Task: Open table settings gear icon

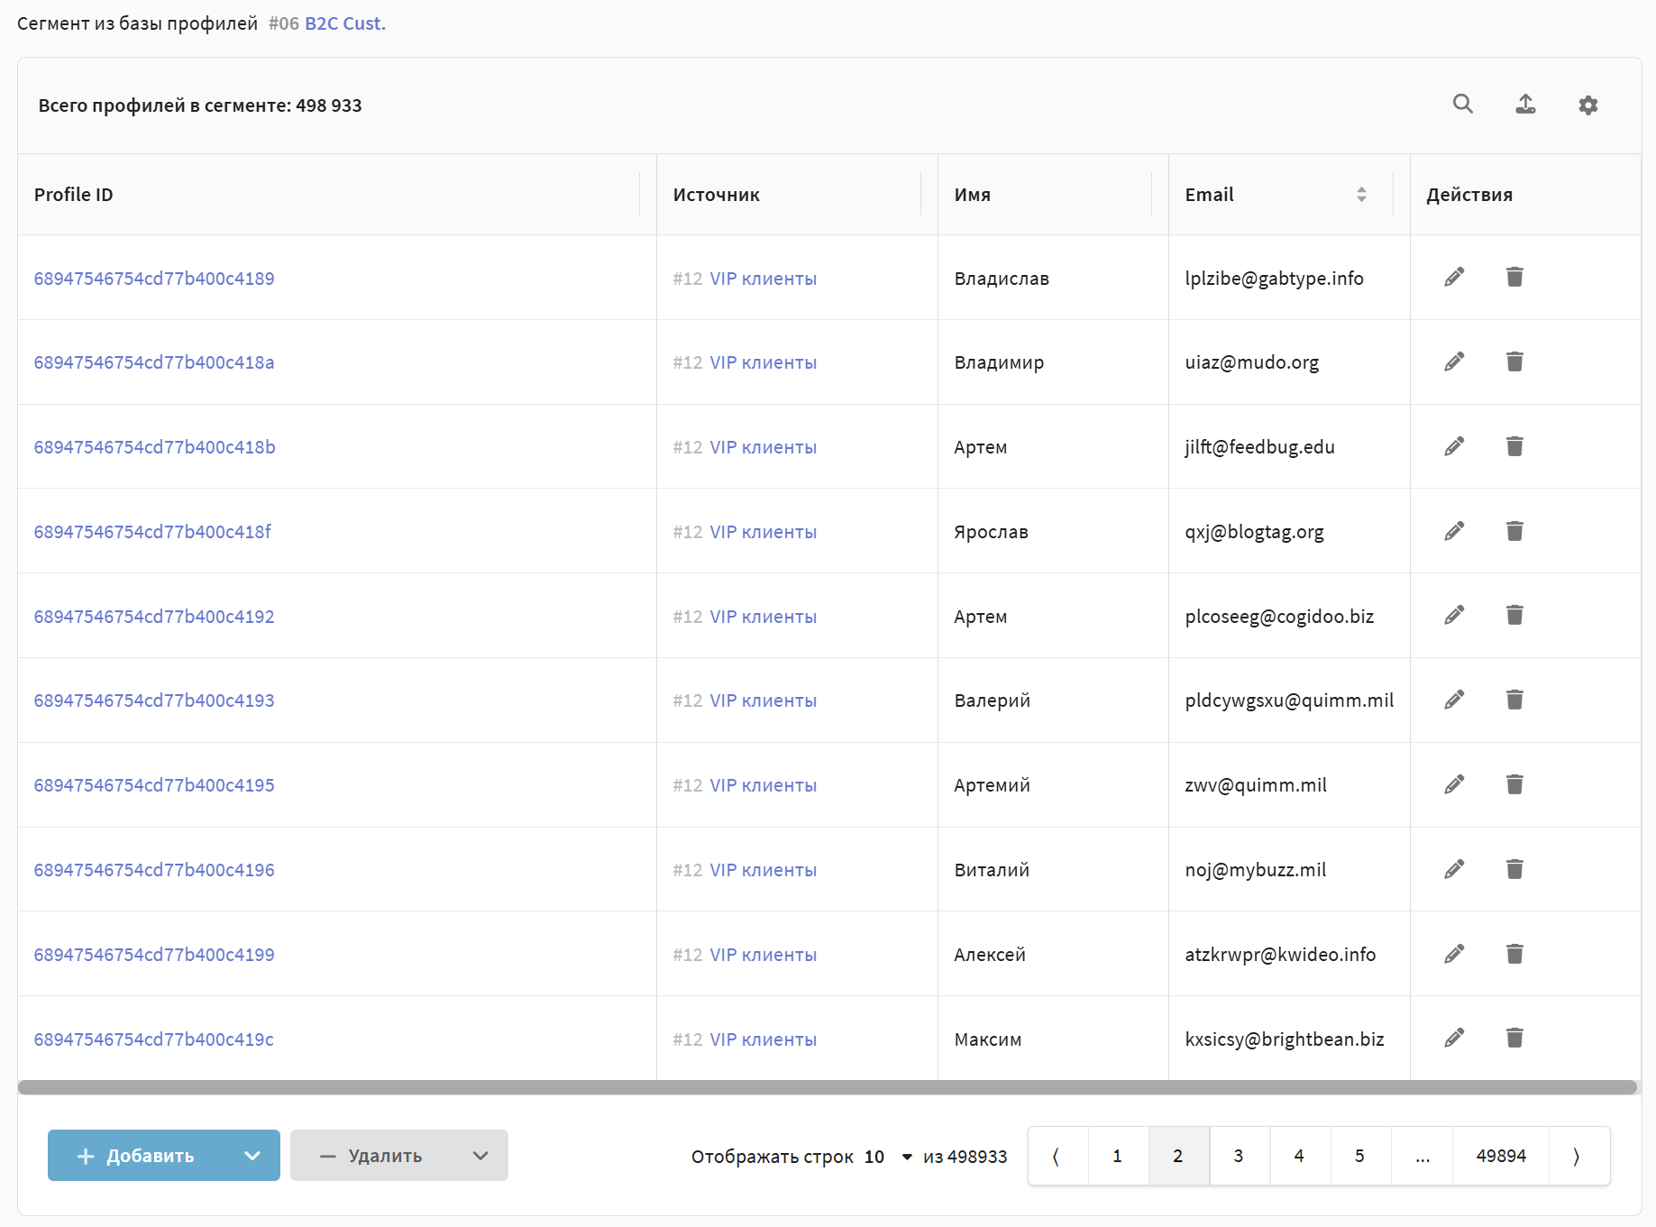Action: click(1587, 105)
